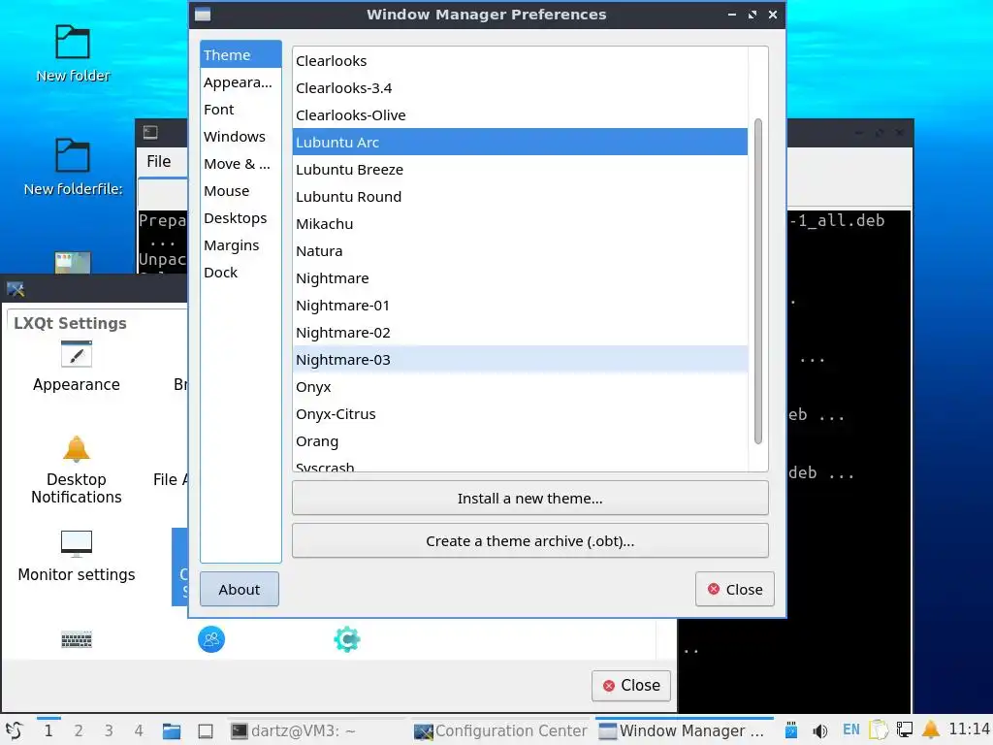993x745 pixels.
Task: Click Window Manager taskbar entry
Action: pos(685,731)
